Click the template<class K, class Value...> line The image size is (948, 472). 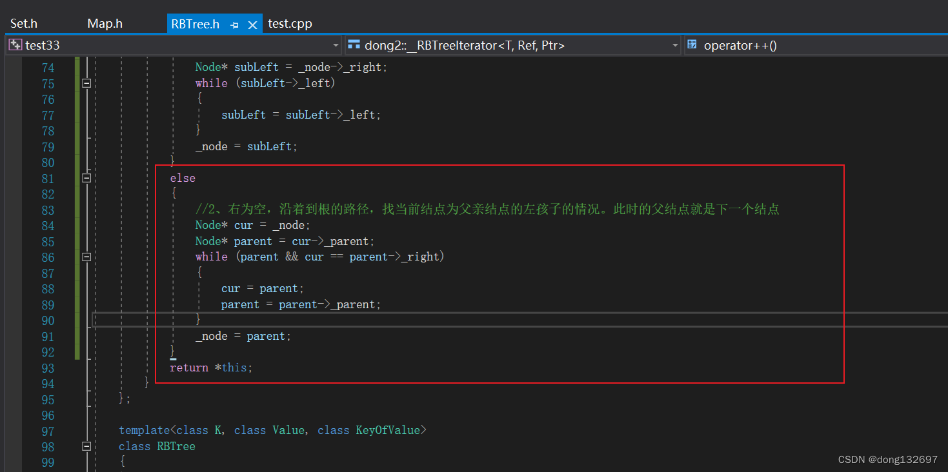pyautogui.click(x=272, y=430)
